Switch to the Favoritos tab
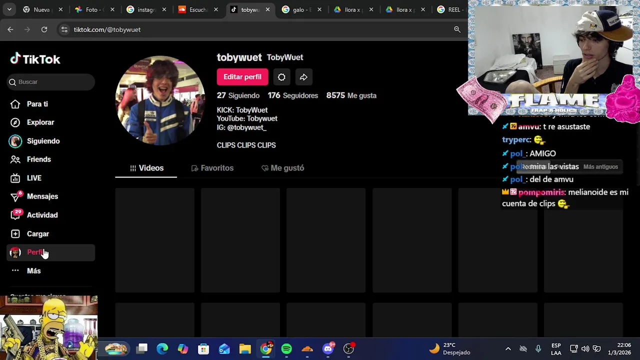Screen dimensions: 640x360 [212, 168]
